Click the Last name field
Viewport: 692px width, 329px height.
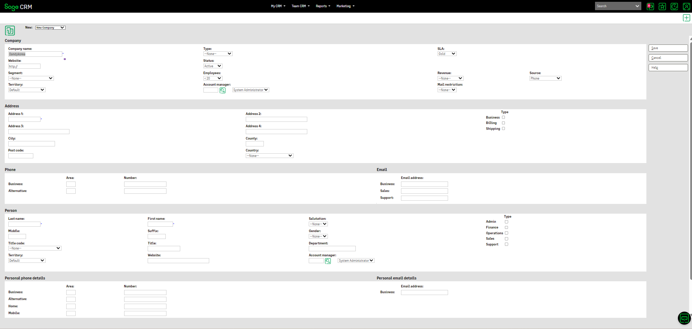pos(24,224)
